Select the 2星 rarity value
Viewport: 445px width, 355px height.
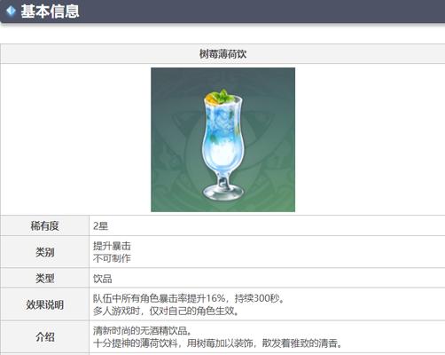pos(101,226)
